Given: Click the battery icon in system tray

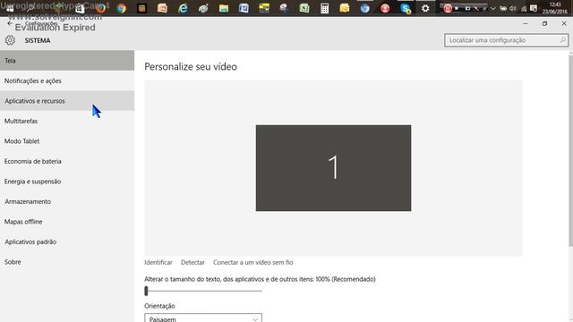Looking at the screenshot, I should 503,8.
